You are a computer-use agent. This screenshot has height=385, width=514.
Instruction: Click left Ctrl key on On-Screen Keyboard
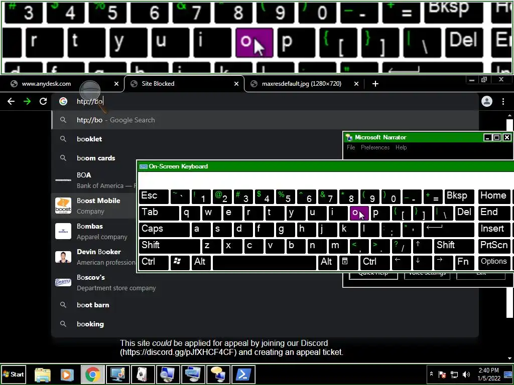(154, 263)
